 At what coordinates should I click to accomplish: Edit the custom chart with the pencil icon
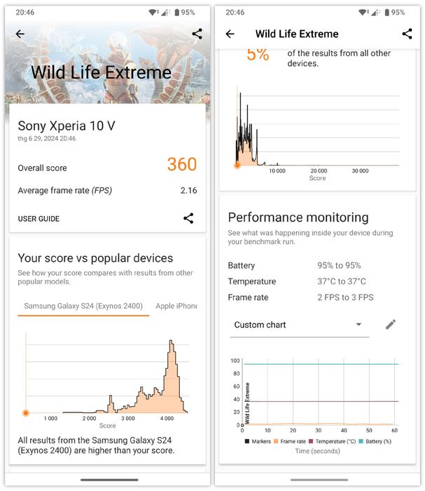(391, 324)
